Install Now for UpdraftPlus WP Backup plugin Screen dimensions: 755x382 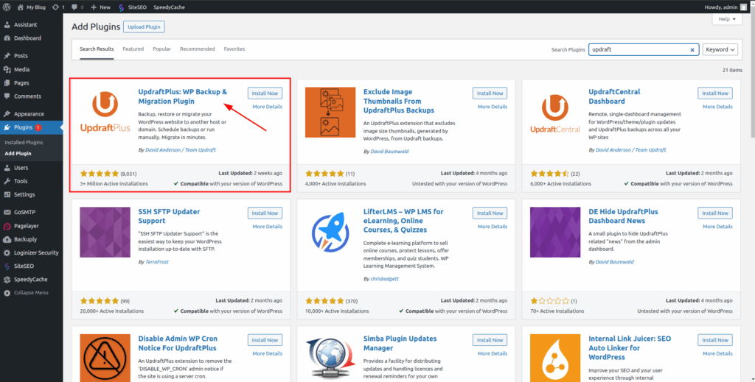(265, 93)
